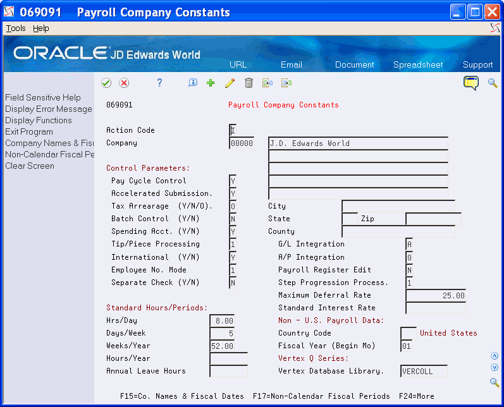Click the Weeks/Year field 52.00
The height and width of the screenshot is (407, 504).
point(222,346)
